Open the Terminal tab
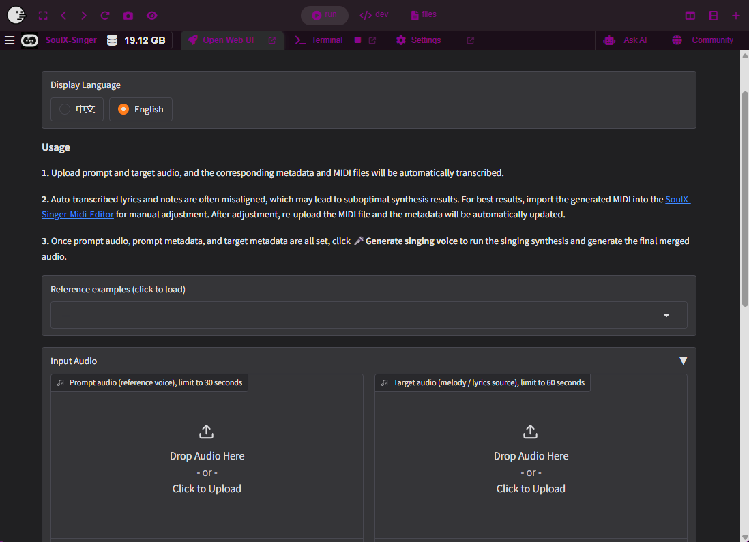The image size is (749, 542). pos(319,40)
